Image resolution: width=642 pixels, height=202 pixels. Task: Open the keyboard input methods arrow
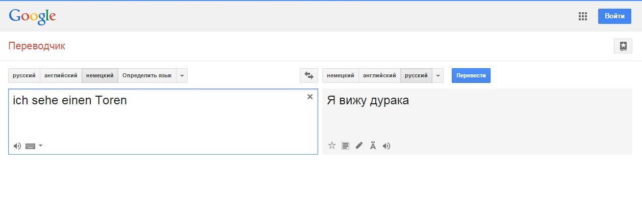point(41,146)
